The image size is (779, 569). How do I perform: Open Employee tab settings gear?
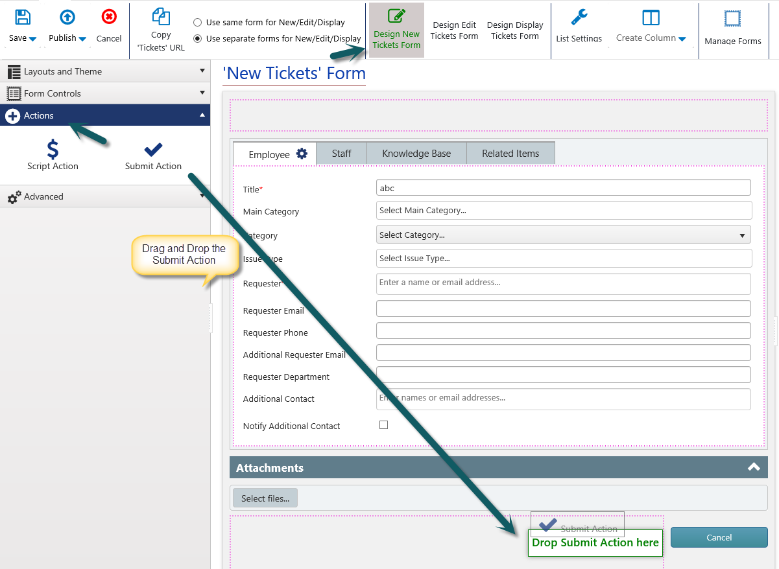click(302, 154)
